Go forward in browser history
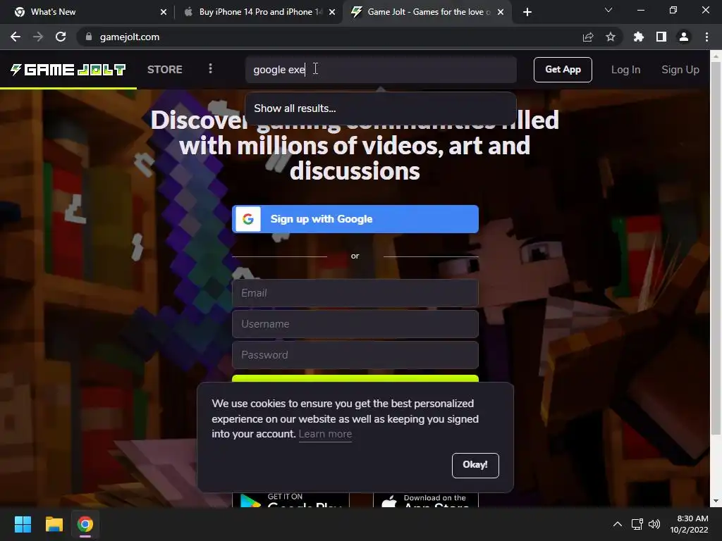Screen dimensions: 722x541 pyautogui.click(x=38, y=37)
